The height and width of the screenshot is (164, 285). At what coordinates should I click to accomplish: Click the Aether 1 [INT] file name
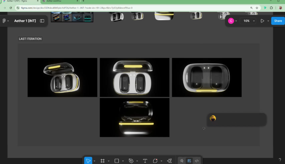pyautogui.click(x=25, y=21)
